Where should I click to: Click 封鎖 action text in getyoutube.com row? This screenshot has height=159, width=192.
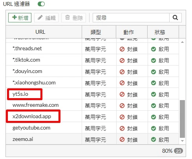click(132, 128)
